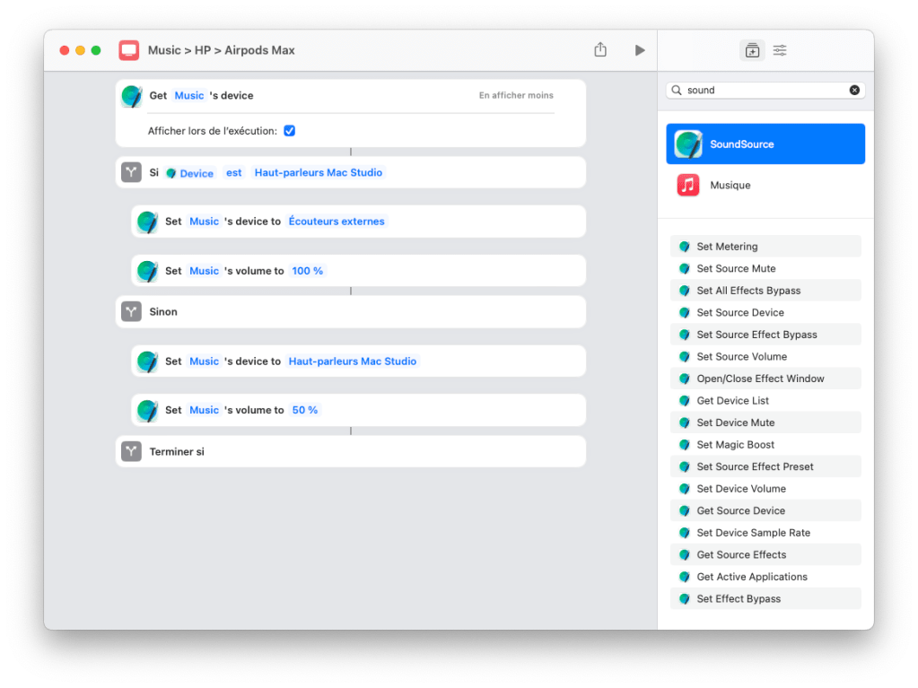
Task: Open shortcut details settings sliders icon
Action: [780, 50]
